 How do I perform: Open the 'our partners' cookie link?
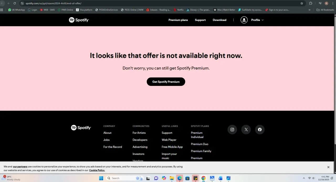coord(20,167)
